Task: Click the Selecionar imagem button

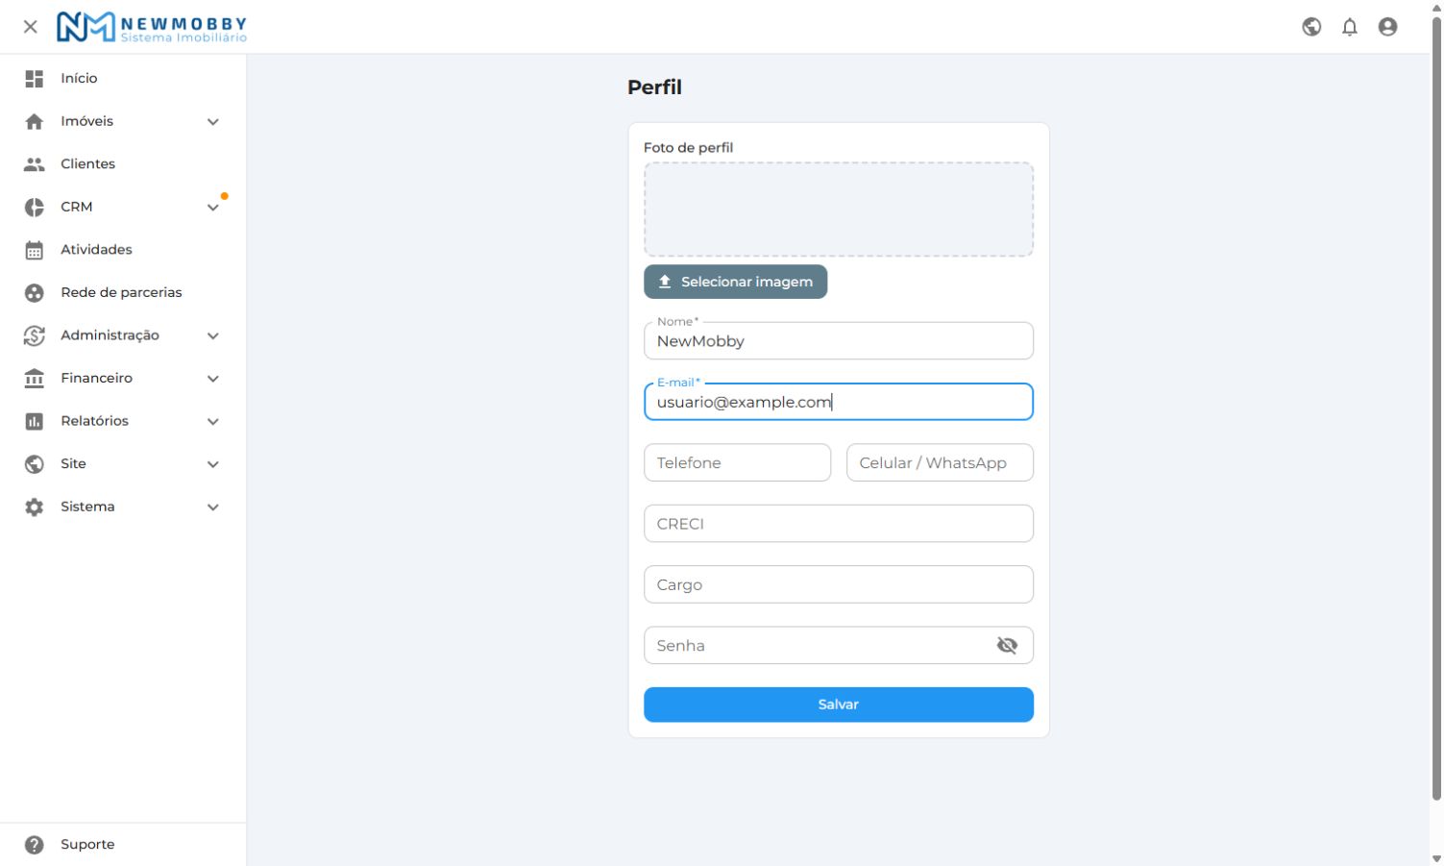Action: [735, 282]
